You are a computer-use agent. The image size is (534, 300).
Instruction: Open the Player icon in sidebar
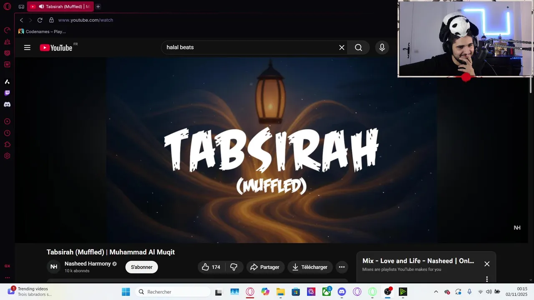(x=7, y=122)
